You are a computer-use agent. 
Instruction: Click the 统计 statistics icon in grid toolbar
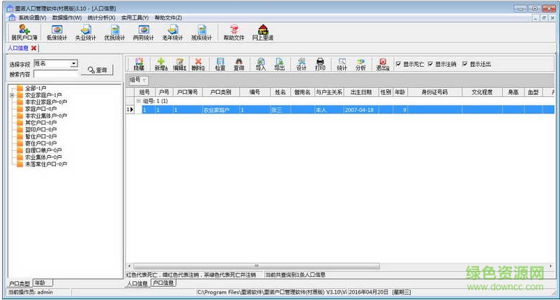342,64
